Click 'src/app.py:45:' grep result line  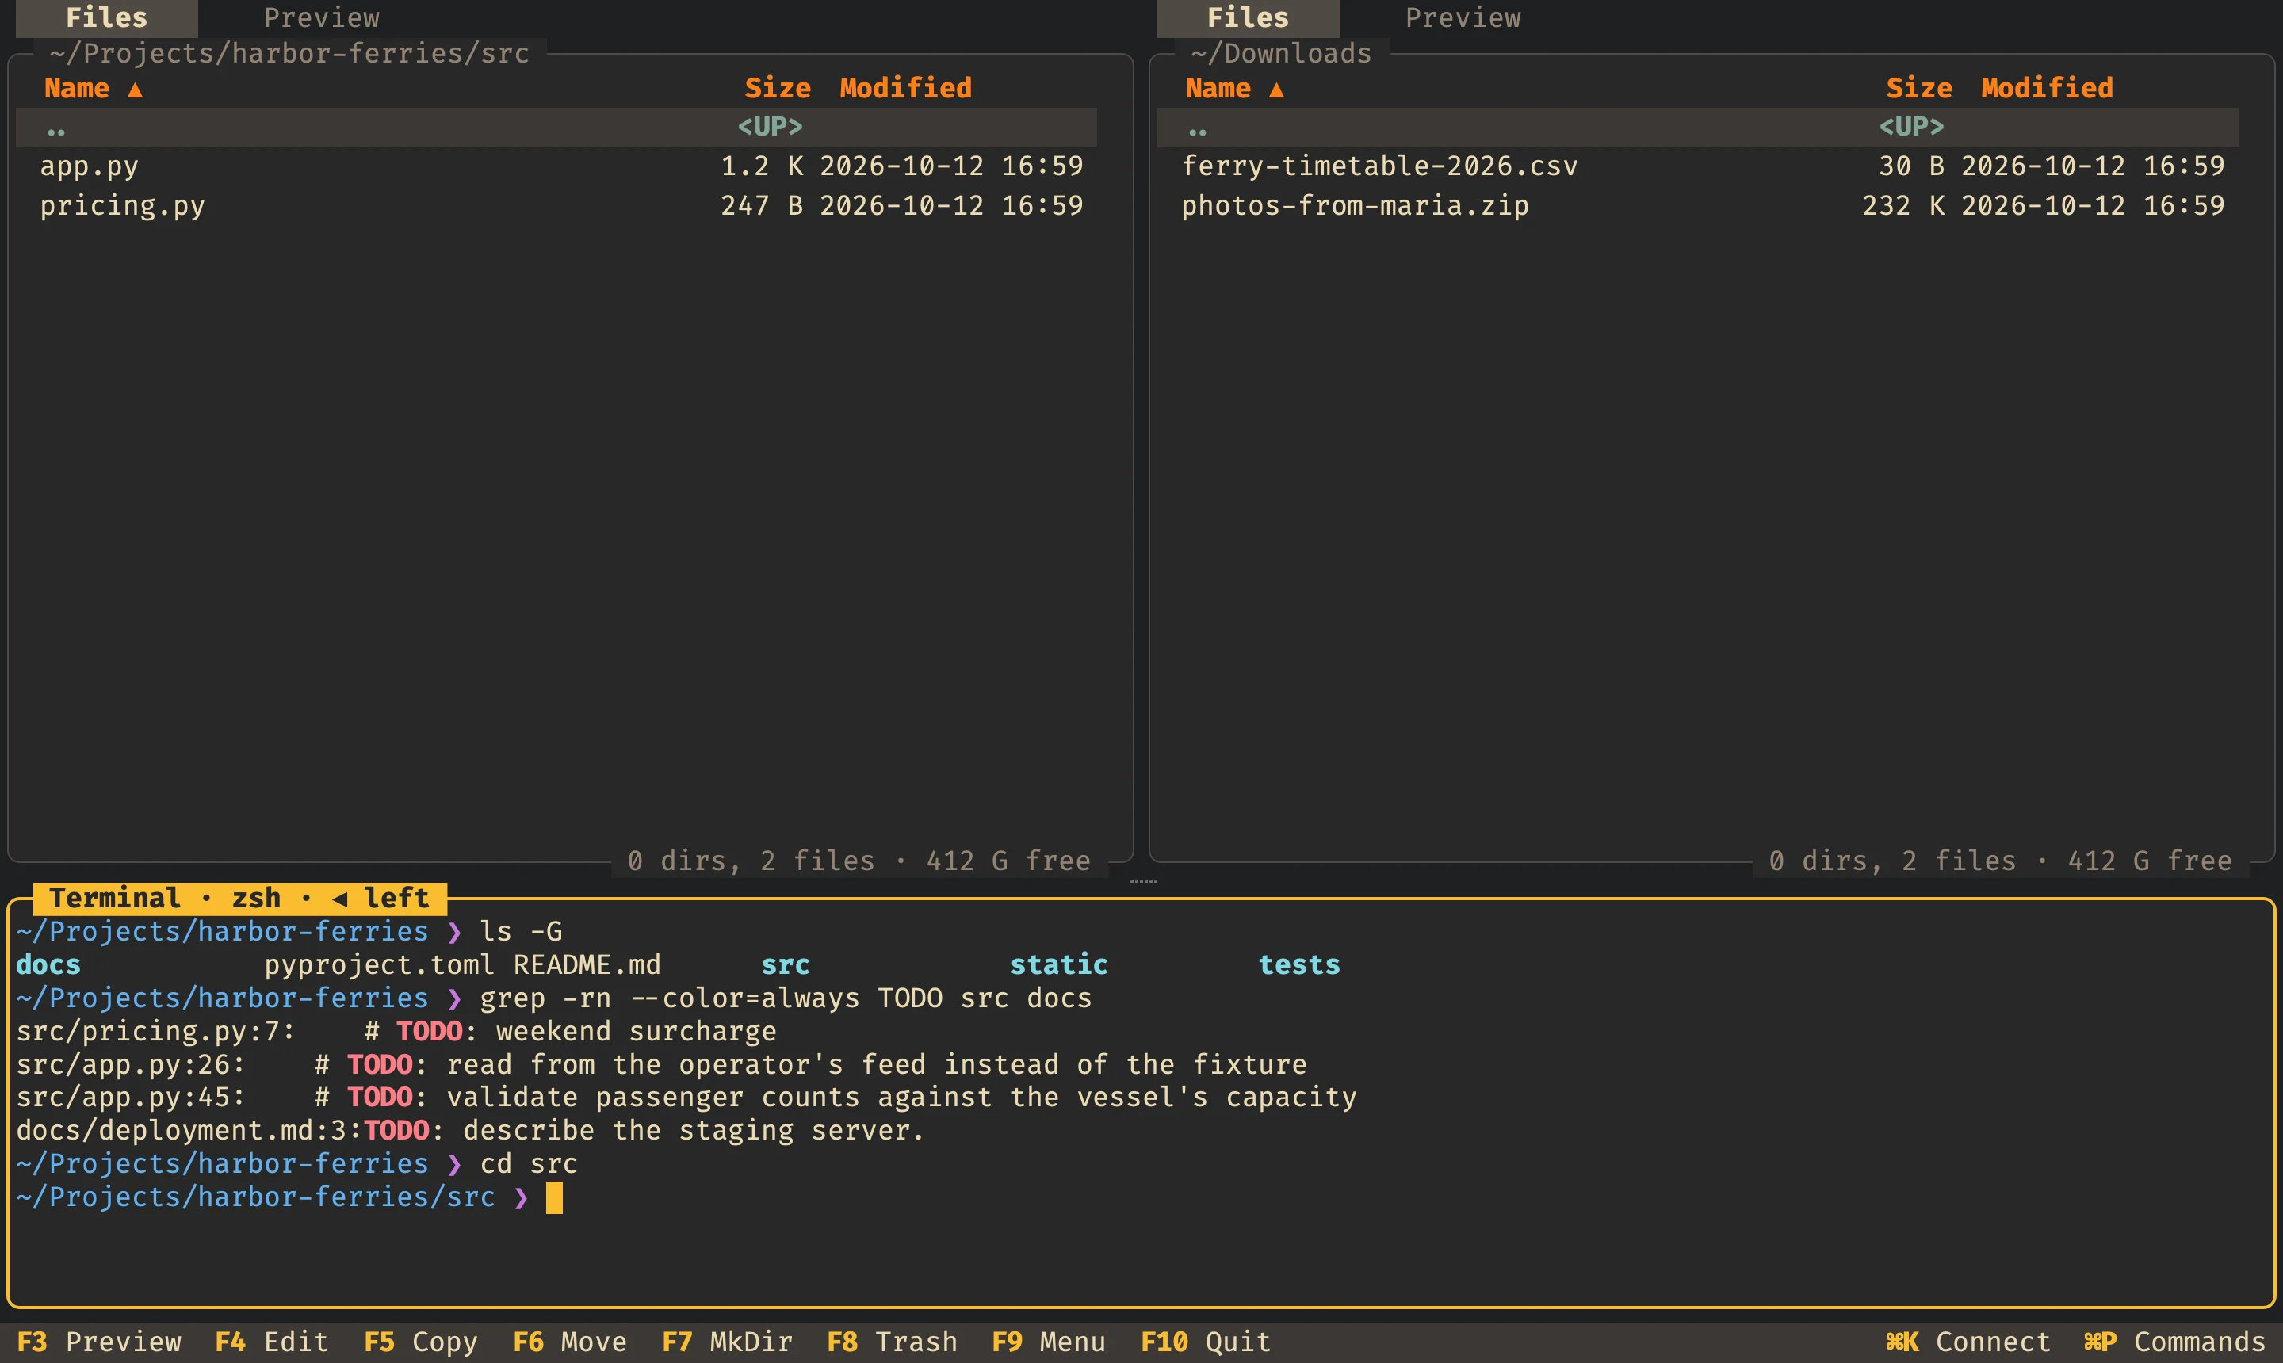click(686, 1098)
